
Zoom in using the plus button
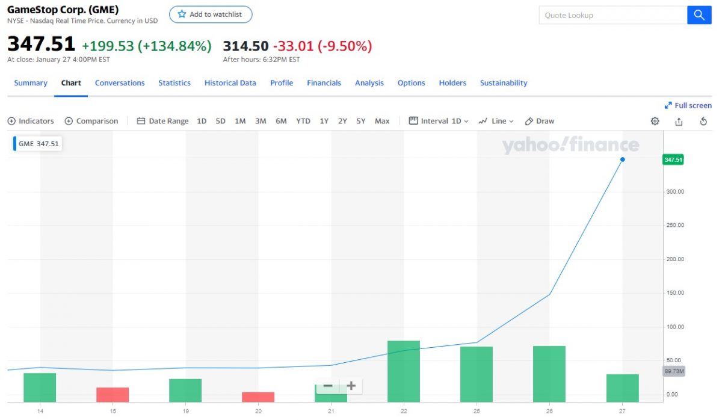(351, 386)
